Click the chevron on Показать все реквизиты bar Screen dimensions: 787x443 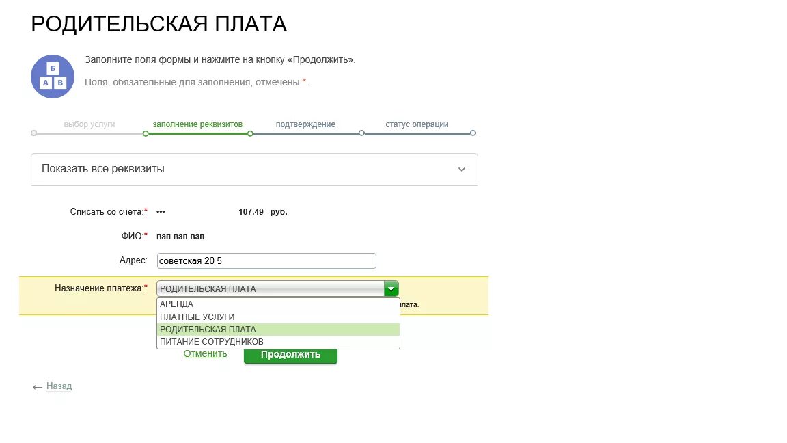[x=462, y=169]
